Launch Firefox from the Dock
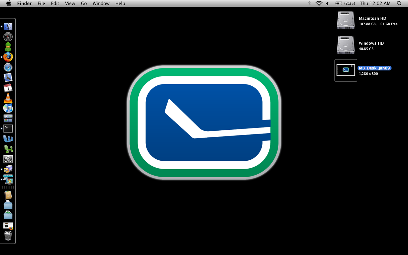Screen dimensions: 408x255 [8, 57]
